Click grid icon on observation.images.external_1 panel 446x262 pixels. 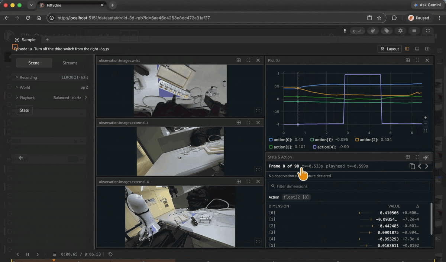(239, 122)
